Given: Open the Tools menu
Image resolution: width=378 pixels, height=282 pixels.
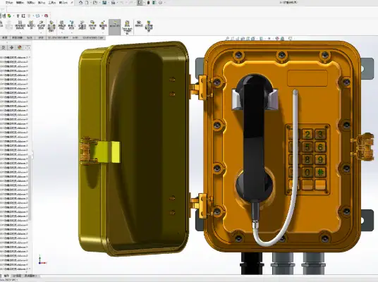Looking at the screenshot, I should [52, 3].
